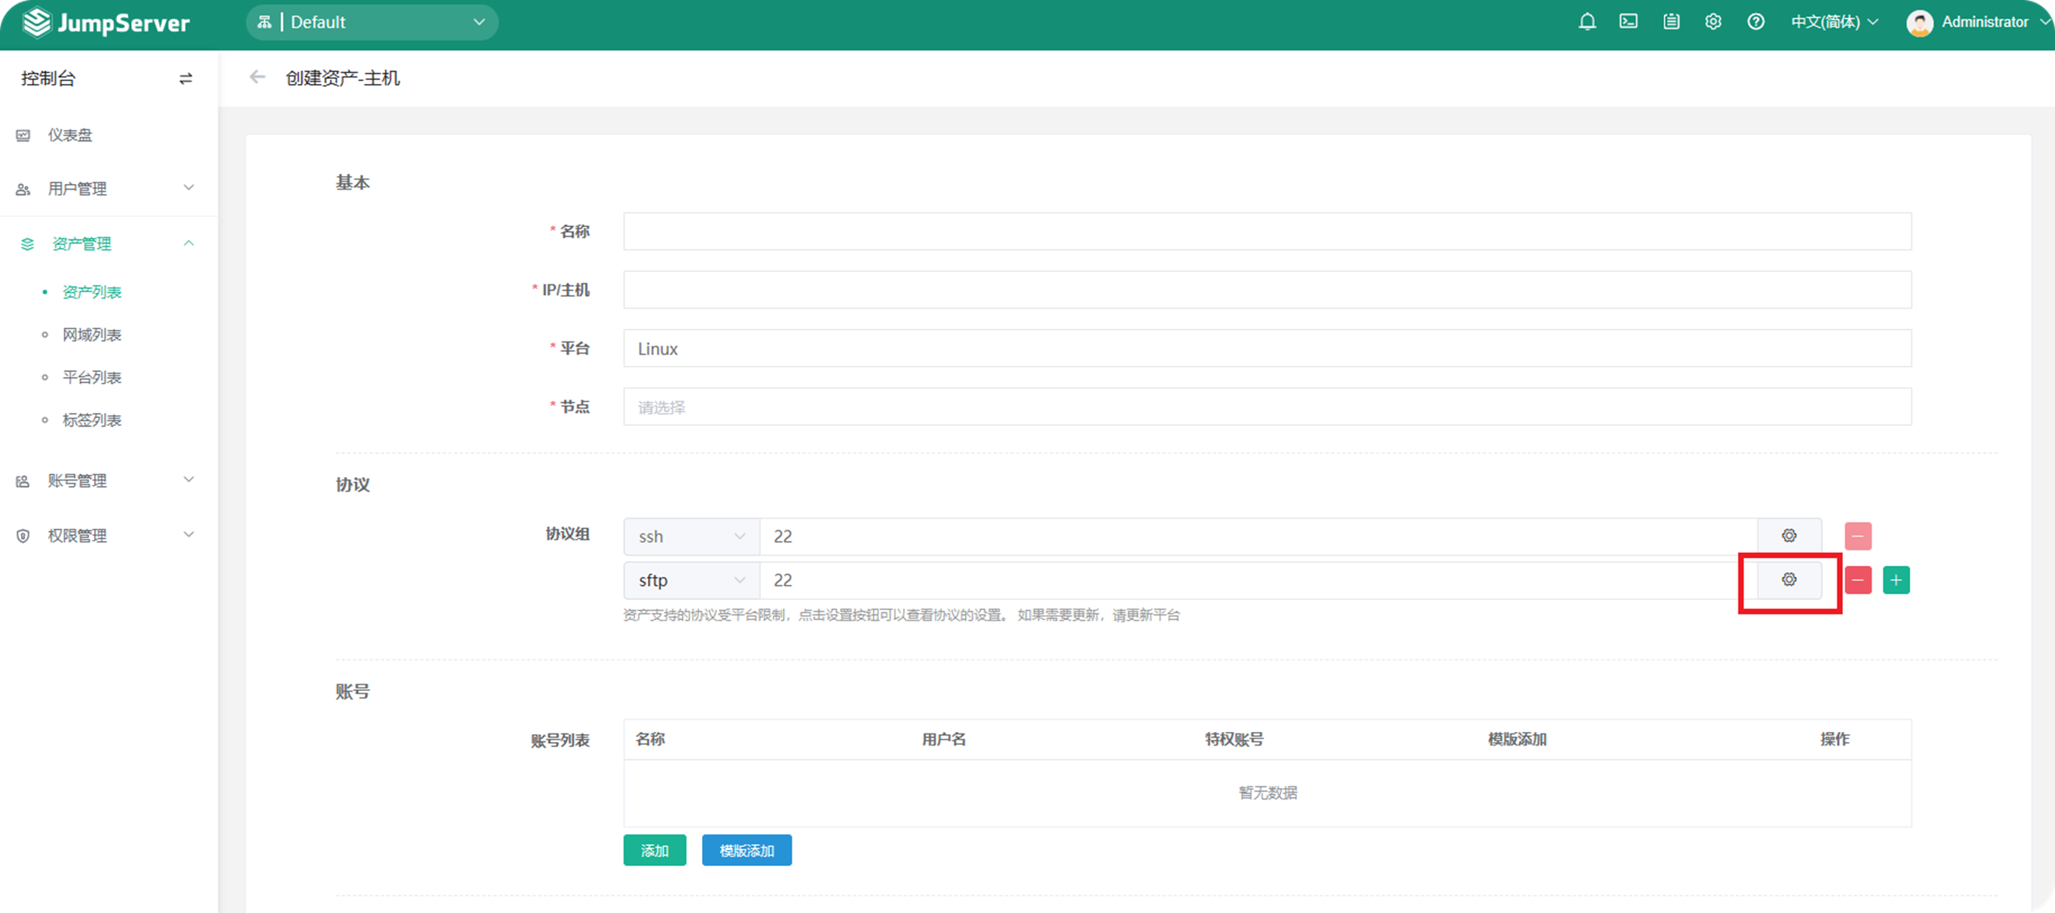The image size is (2055, 913).
Task: Open system settings gear in header
Action: (x=1713, y=22)
